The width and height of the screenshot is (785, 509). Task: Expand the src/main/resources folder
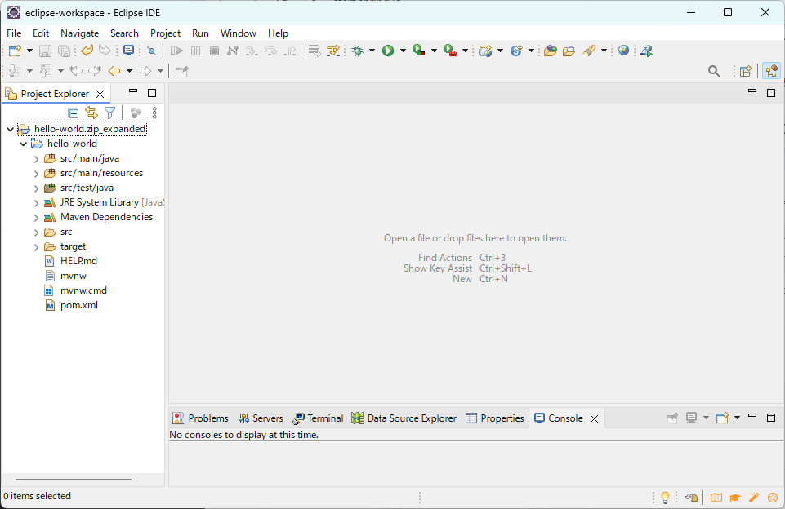pos(36,174)
